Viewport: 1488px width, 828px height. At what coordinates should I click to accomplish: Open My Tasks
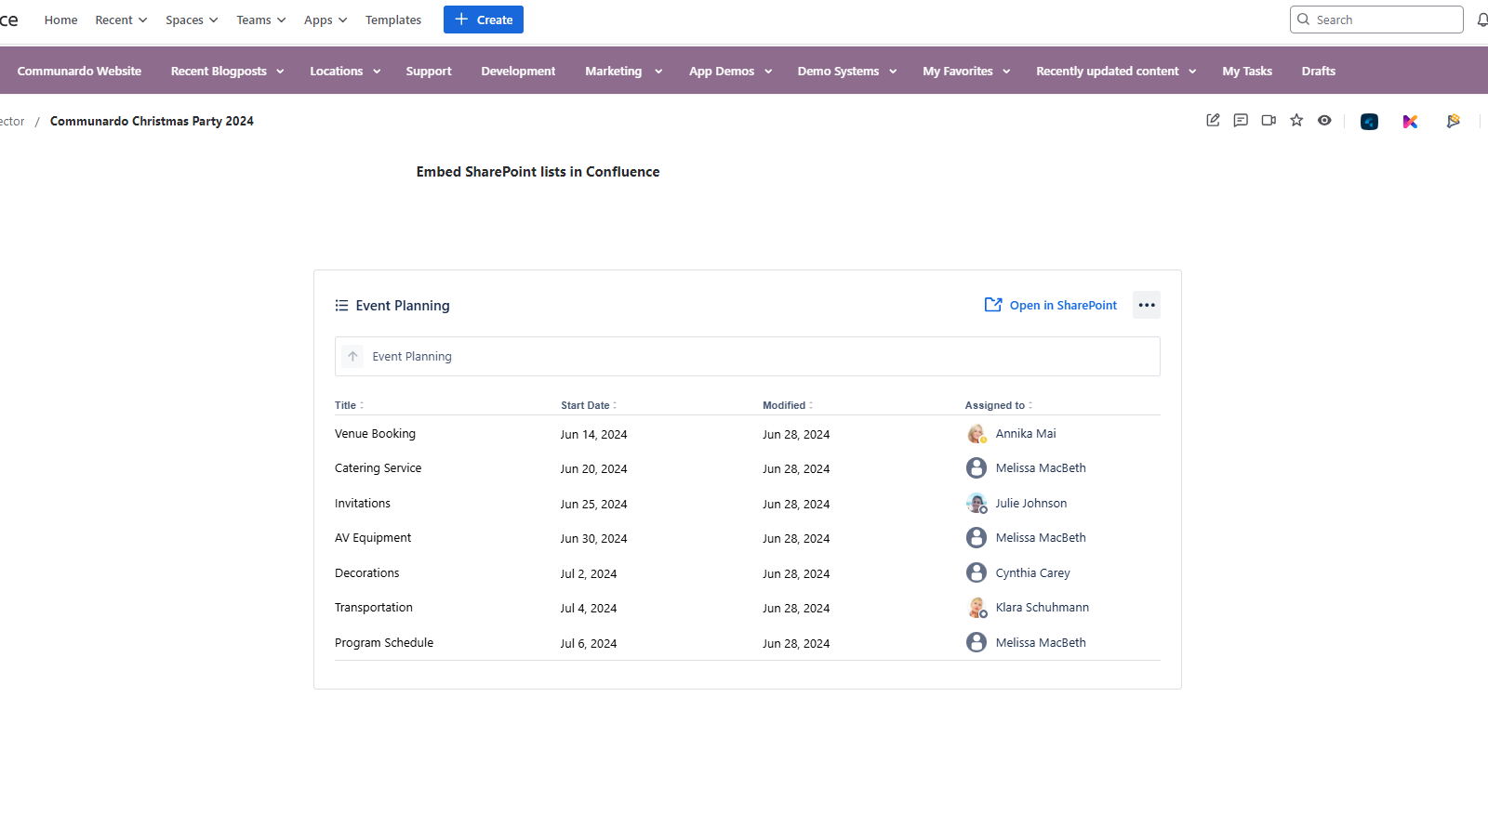click(x=1247, y=71)
